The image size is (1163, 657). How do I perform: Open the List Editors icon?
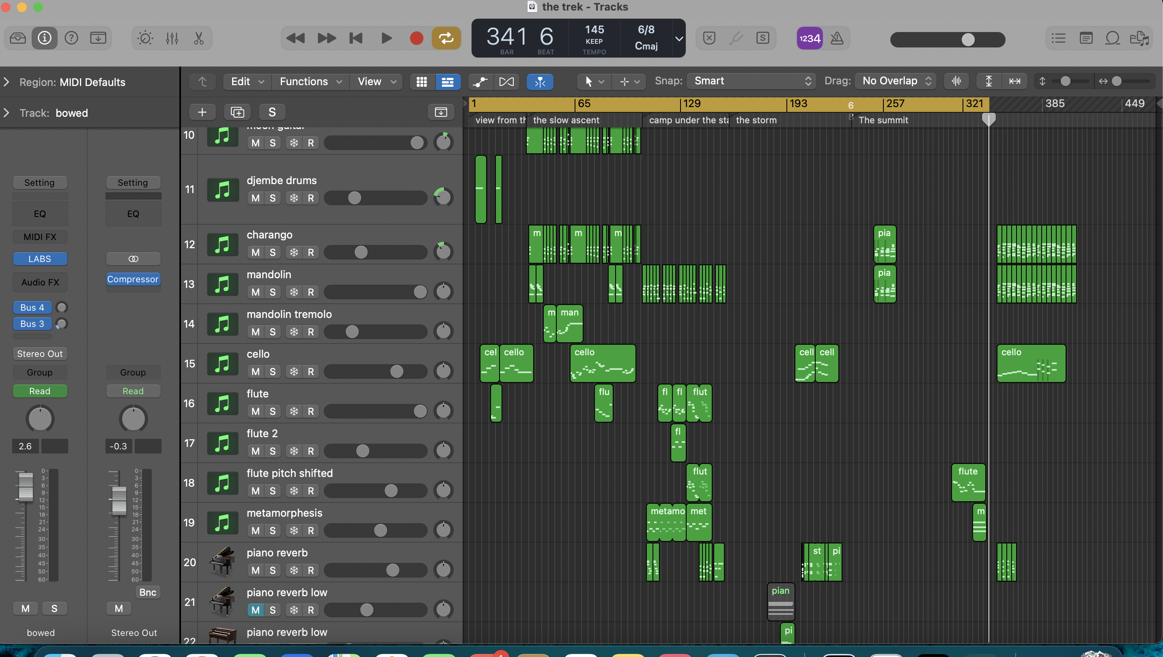pos(1058,39)
